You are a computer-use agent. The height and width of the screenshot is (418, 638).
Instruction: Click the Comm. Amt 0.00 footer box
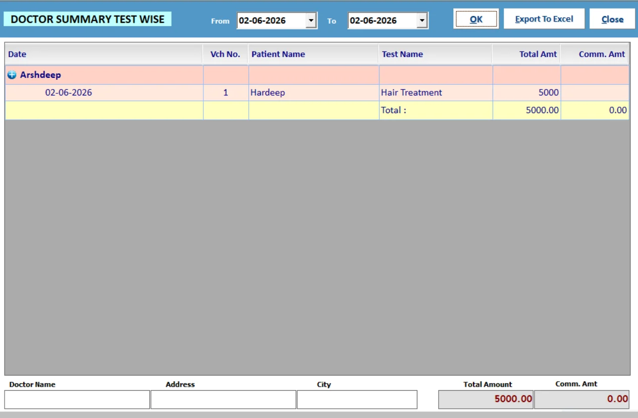click(x=582, y=399)
